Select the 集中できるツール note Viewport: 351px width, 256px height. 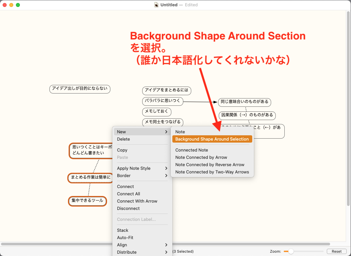(87, 201)
